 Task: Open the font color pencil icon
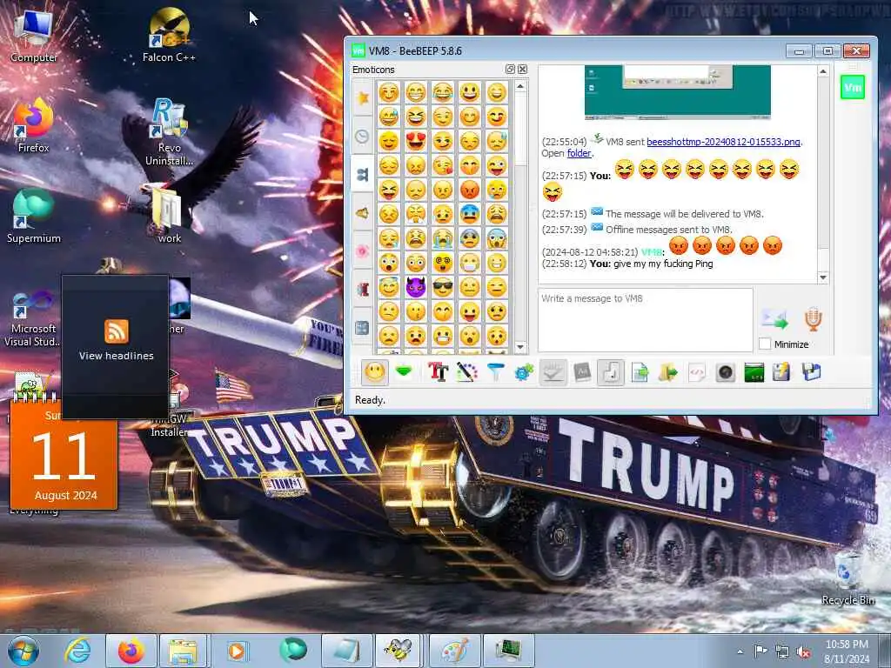click(466, 372)
